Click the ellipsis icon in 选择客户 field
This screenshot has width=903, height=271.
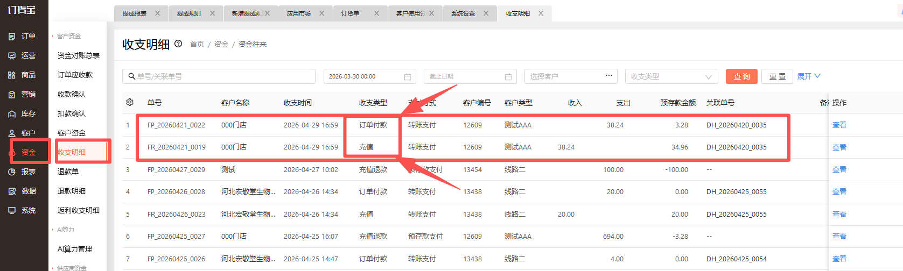click(608, 76)
